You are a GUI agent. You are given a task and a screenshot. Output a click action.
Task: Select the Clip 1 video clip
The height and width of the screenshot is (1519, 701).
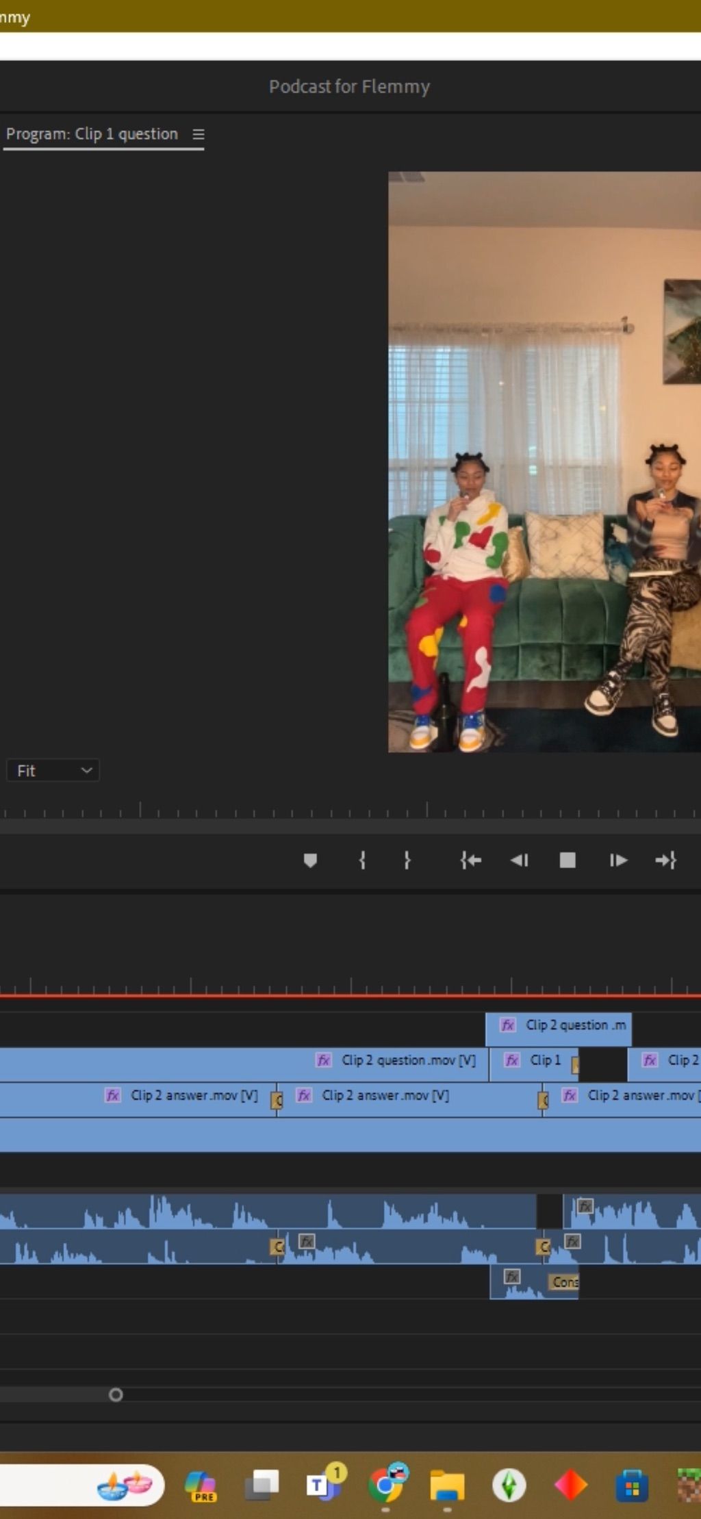[534, 1060]
